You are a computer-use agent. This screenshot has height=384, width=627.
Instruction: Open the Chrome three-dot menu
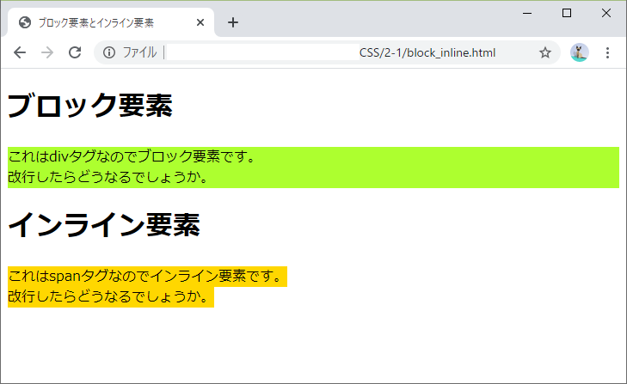[x=607, y=52]
